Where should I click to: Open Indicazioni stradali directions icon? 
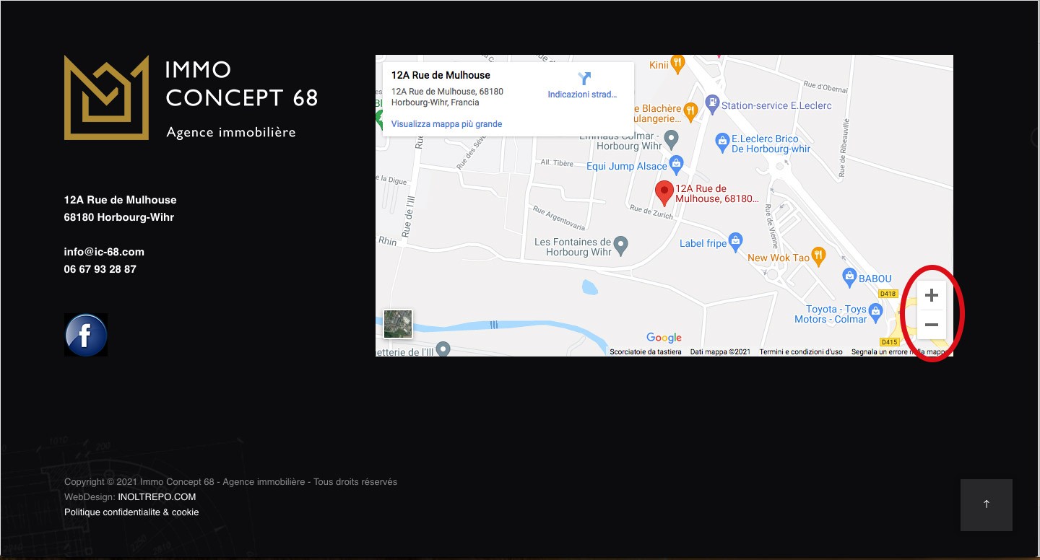[x=585, y=78]
